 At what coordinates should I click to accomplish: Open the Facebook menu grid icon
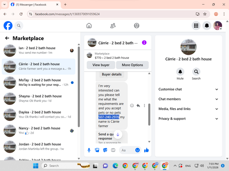point(196,26)
